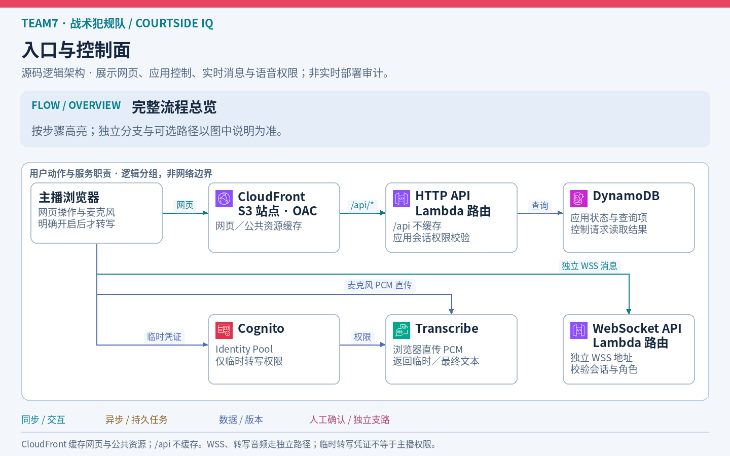
Task: Click the Transcribe service icon
Action: [x=401, y=330]
